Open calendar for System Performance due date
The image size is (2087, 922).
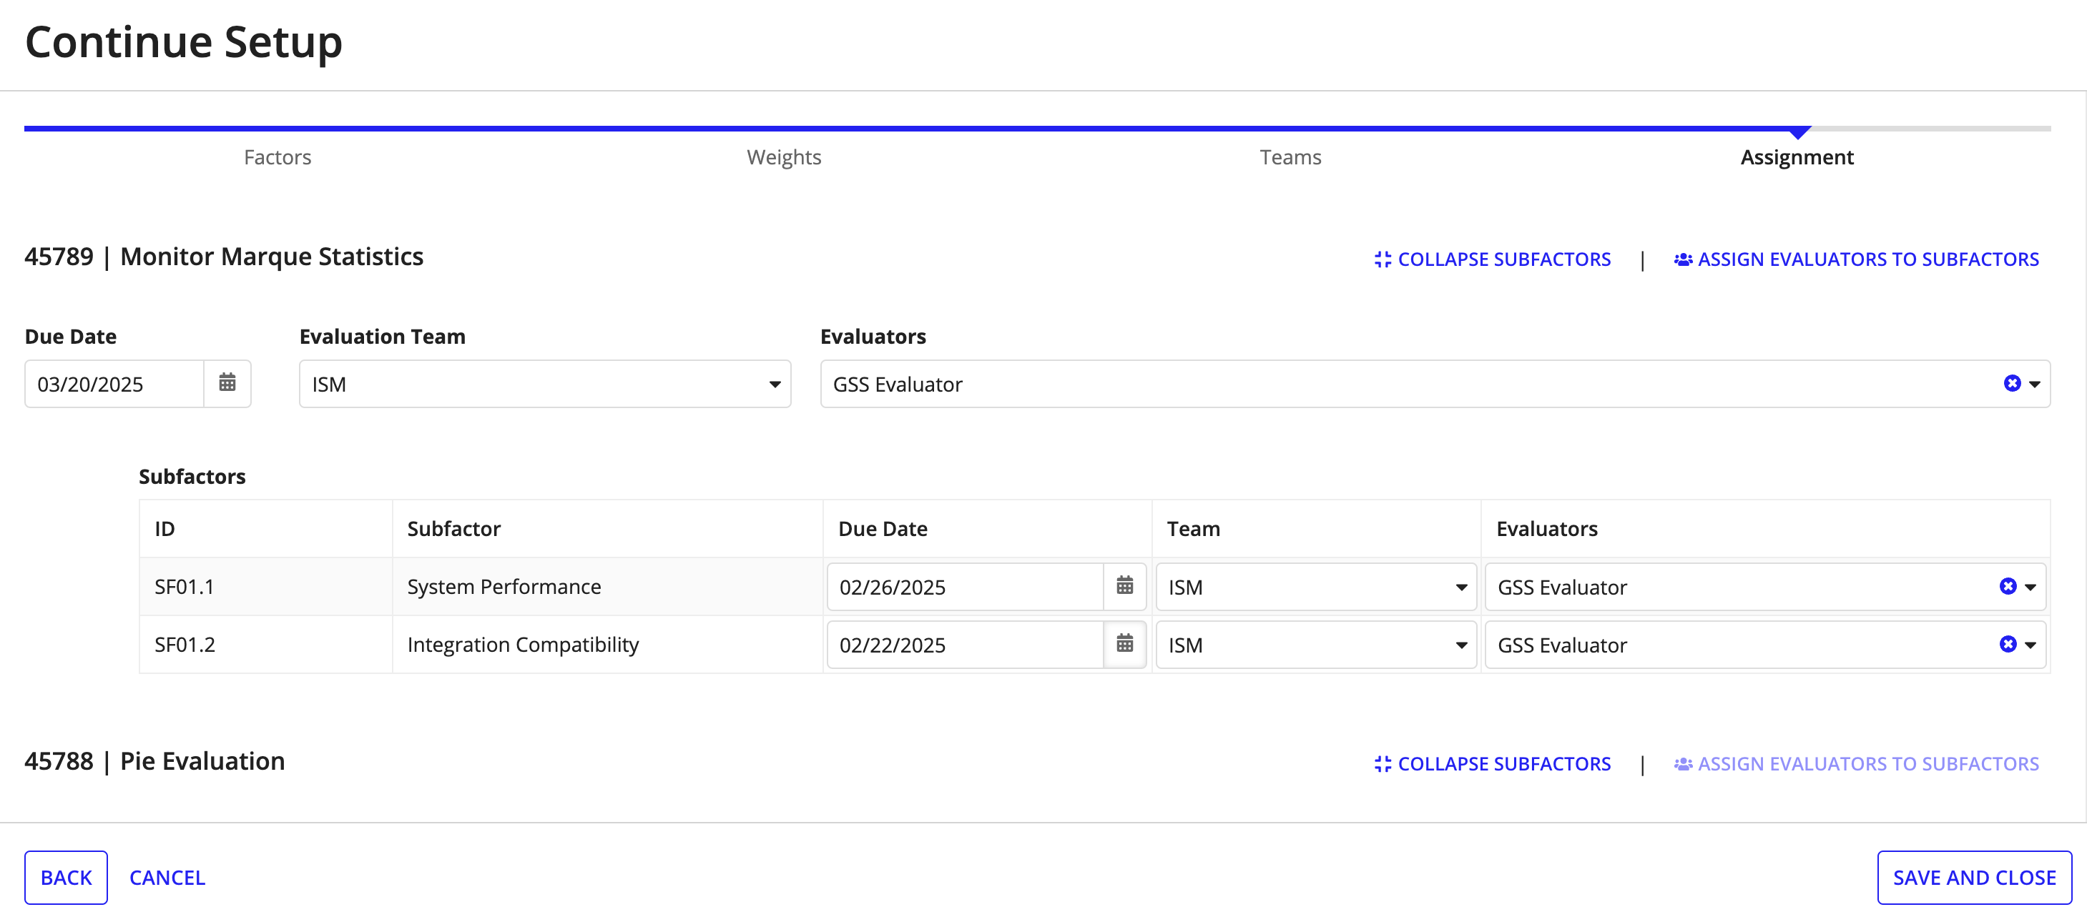point(1124,586)
